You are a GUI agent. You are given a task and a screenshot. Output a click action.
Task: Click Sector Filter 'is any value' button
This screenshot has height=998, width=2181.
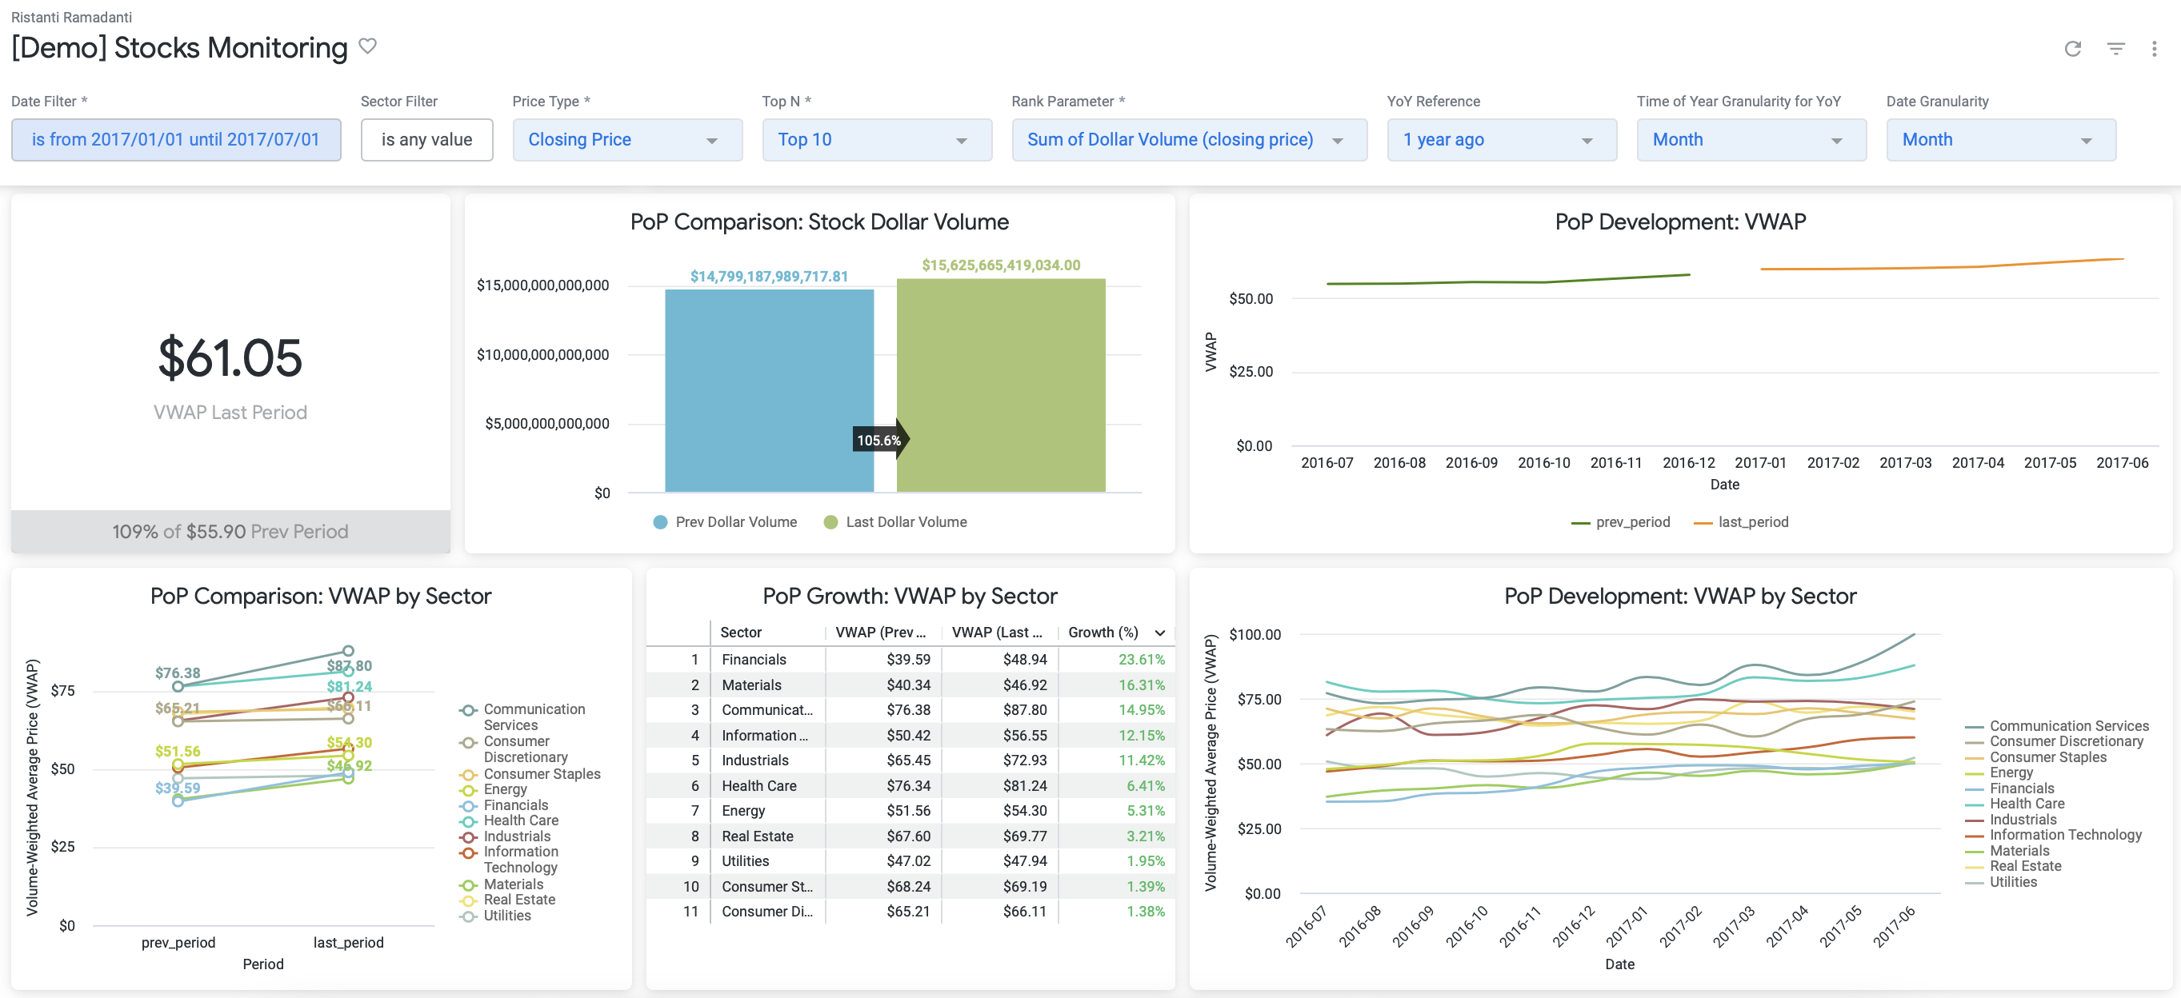click(x=426, y=140)
